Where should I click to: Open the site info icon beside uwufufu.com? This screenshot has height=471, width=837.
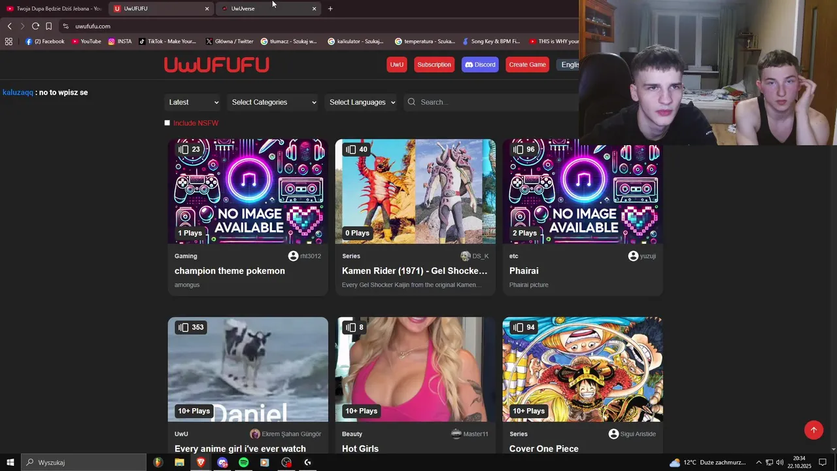[65, 26]
